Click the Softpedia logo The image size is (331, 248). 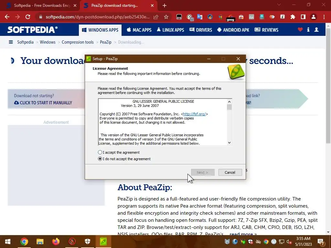(32, 30)
